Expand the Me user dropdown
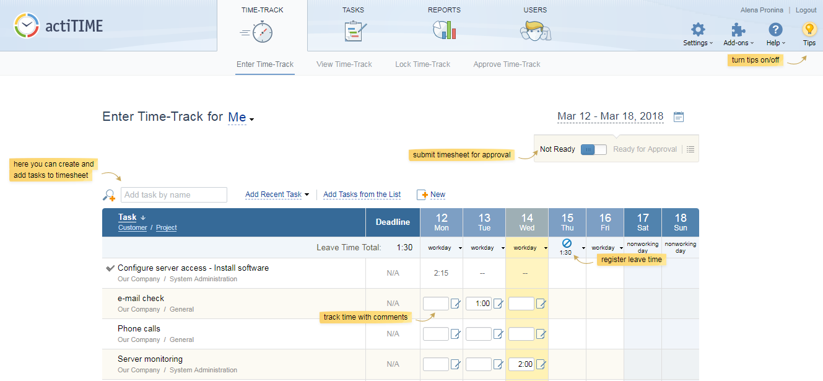The image size is (823, 381). 241,118
